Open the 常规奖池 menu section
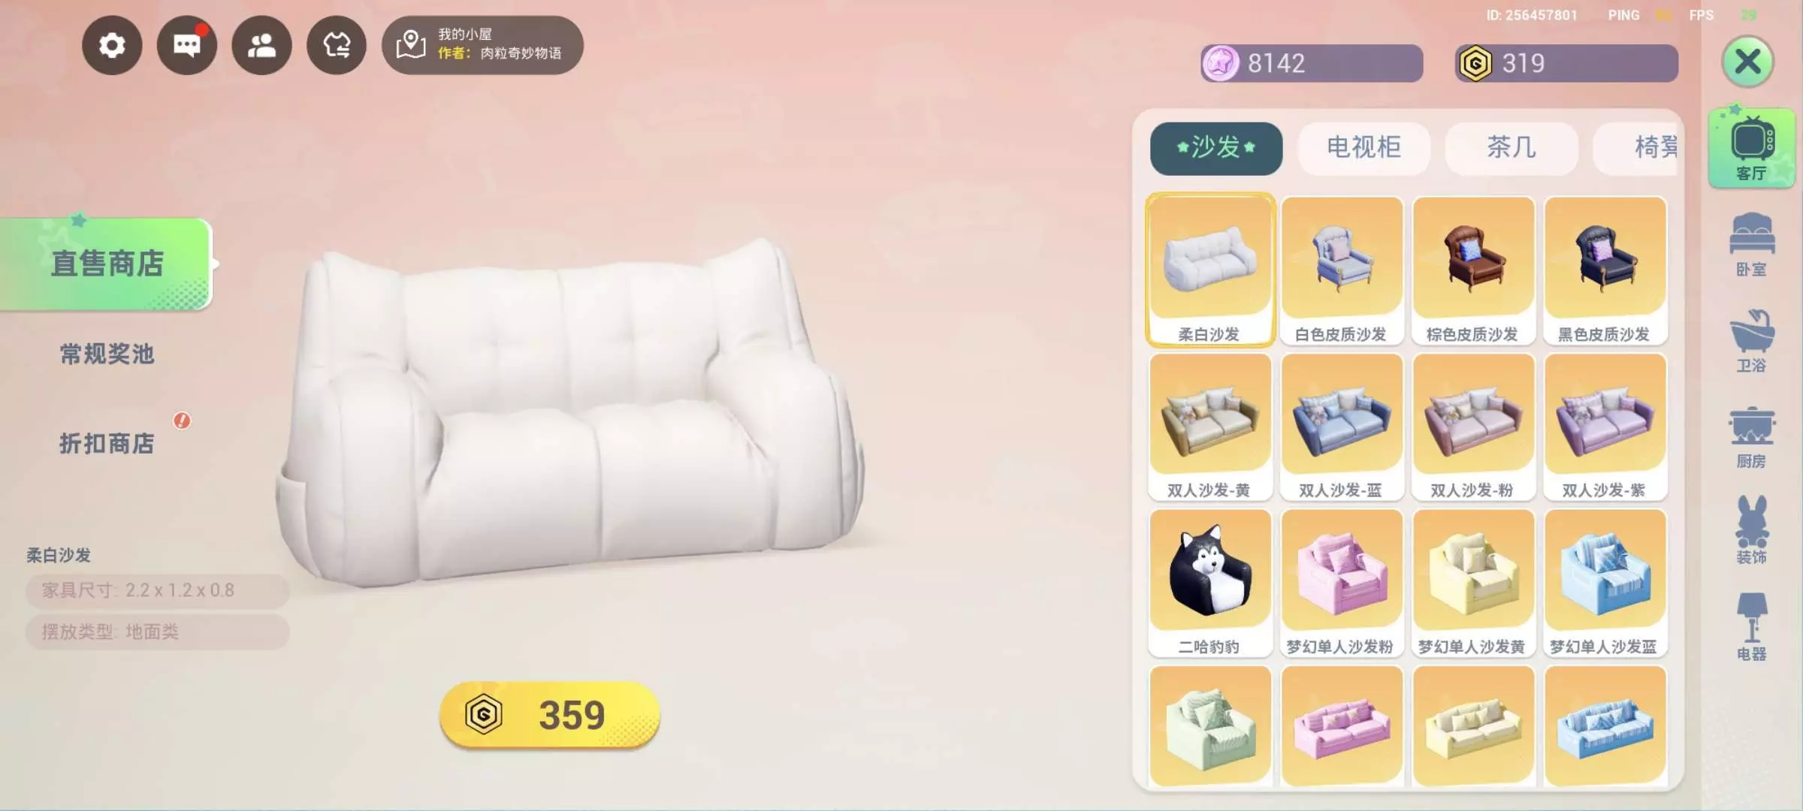Screen dimensions: 1803x811 (x=107, y=354)
